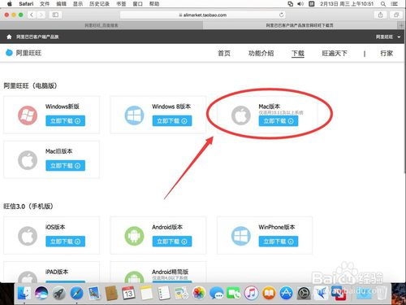Open System Preferences from the Dock
The image size is (406, 305).
click(x=304, y=293)
